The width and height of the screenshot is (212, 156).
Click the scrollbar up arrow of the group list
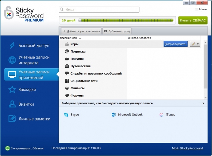pos(206,43)
